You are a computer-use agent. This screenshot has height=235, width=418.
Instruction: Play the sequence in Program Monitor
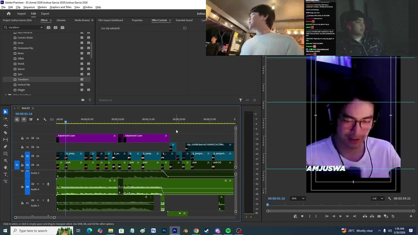[x=340, y=216]
